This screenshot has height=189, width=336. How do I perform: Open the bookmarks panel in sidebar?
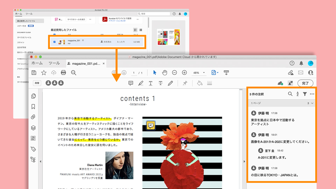(x=33, y=106)
